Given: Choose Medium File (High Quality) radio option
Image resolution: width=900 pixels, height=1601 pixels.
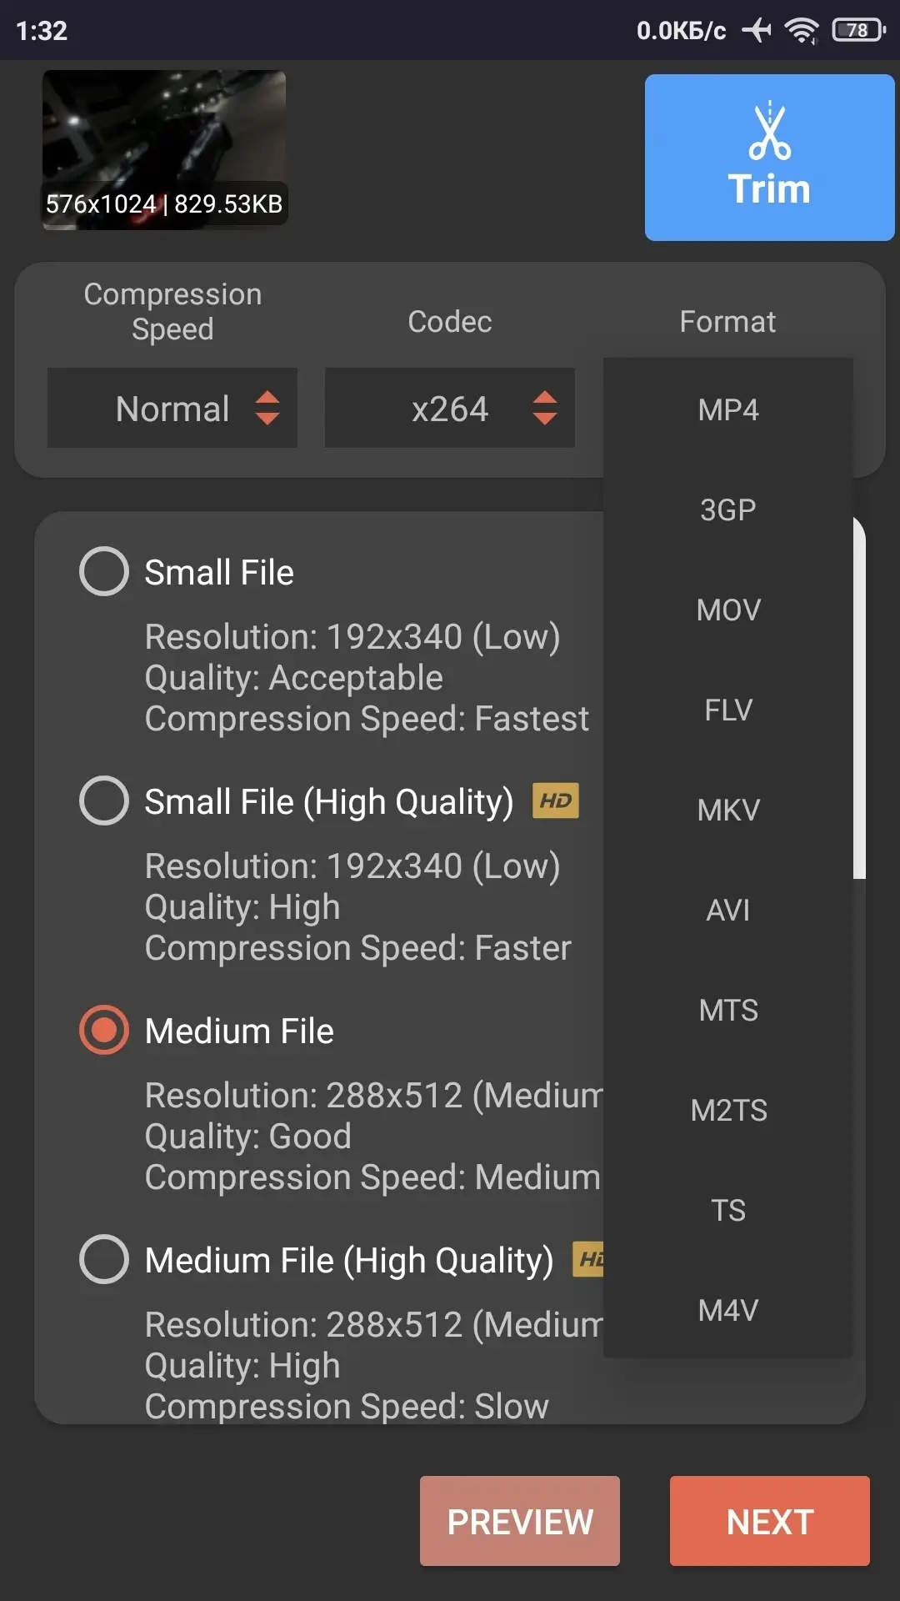Looking at the screenshot, I should click(104, 1259).
